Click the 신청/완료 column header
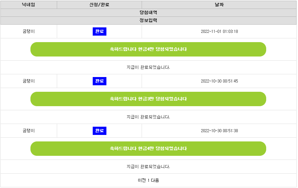 click(x=100, y=5)
